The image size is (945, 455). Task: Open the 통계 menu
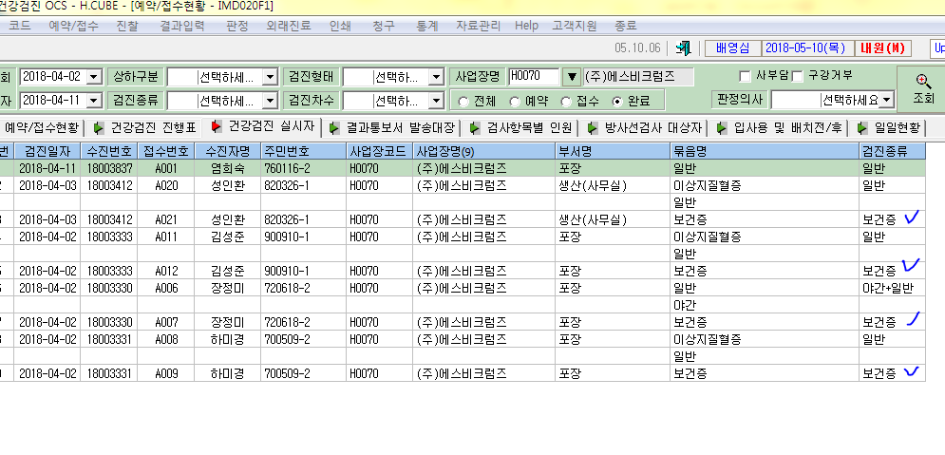pyautogui.click(x=426, y=26)
